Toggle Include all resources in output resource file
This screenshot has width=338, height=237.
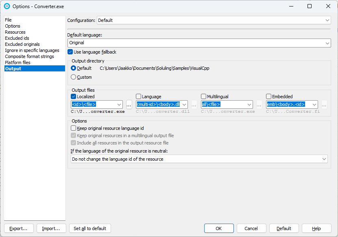[73, 143]
